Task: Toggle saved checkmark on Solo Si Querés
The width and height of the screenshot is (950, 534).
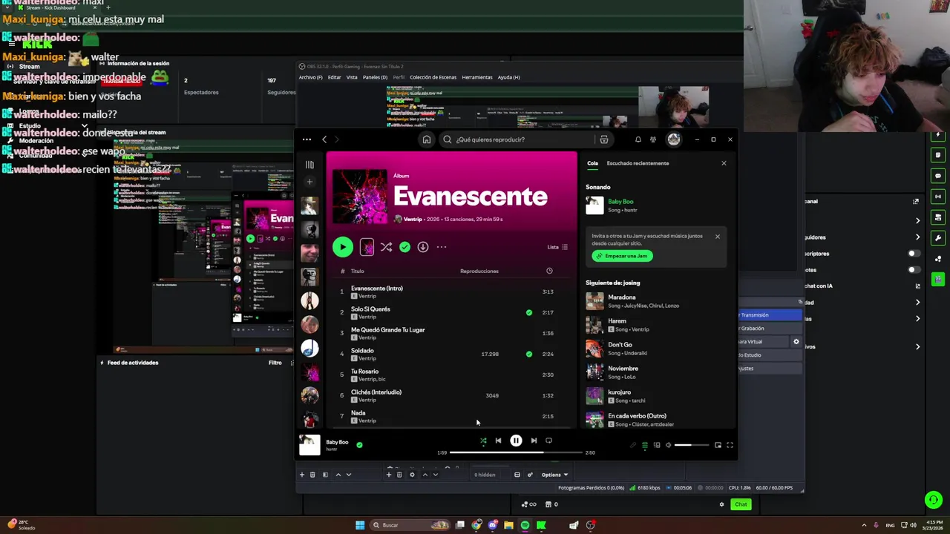Action: 528,312
